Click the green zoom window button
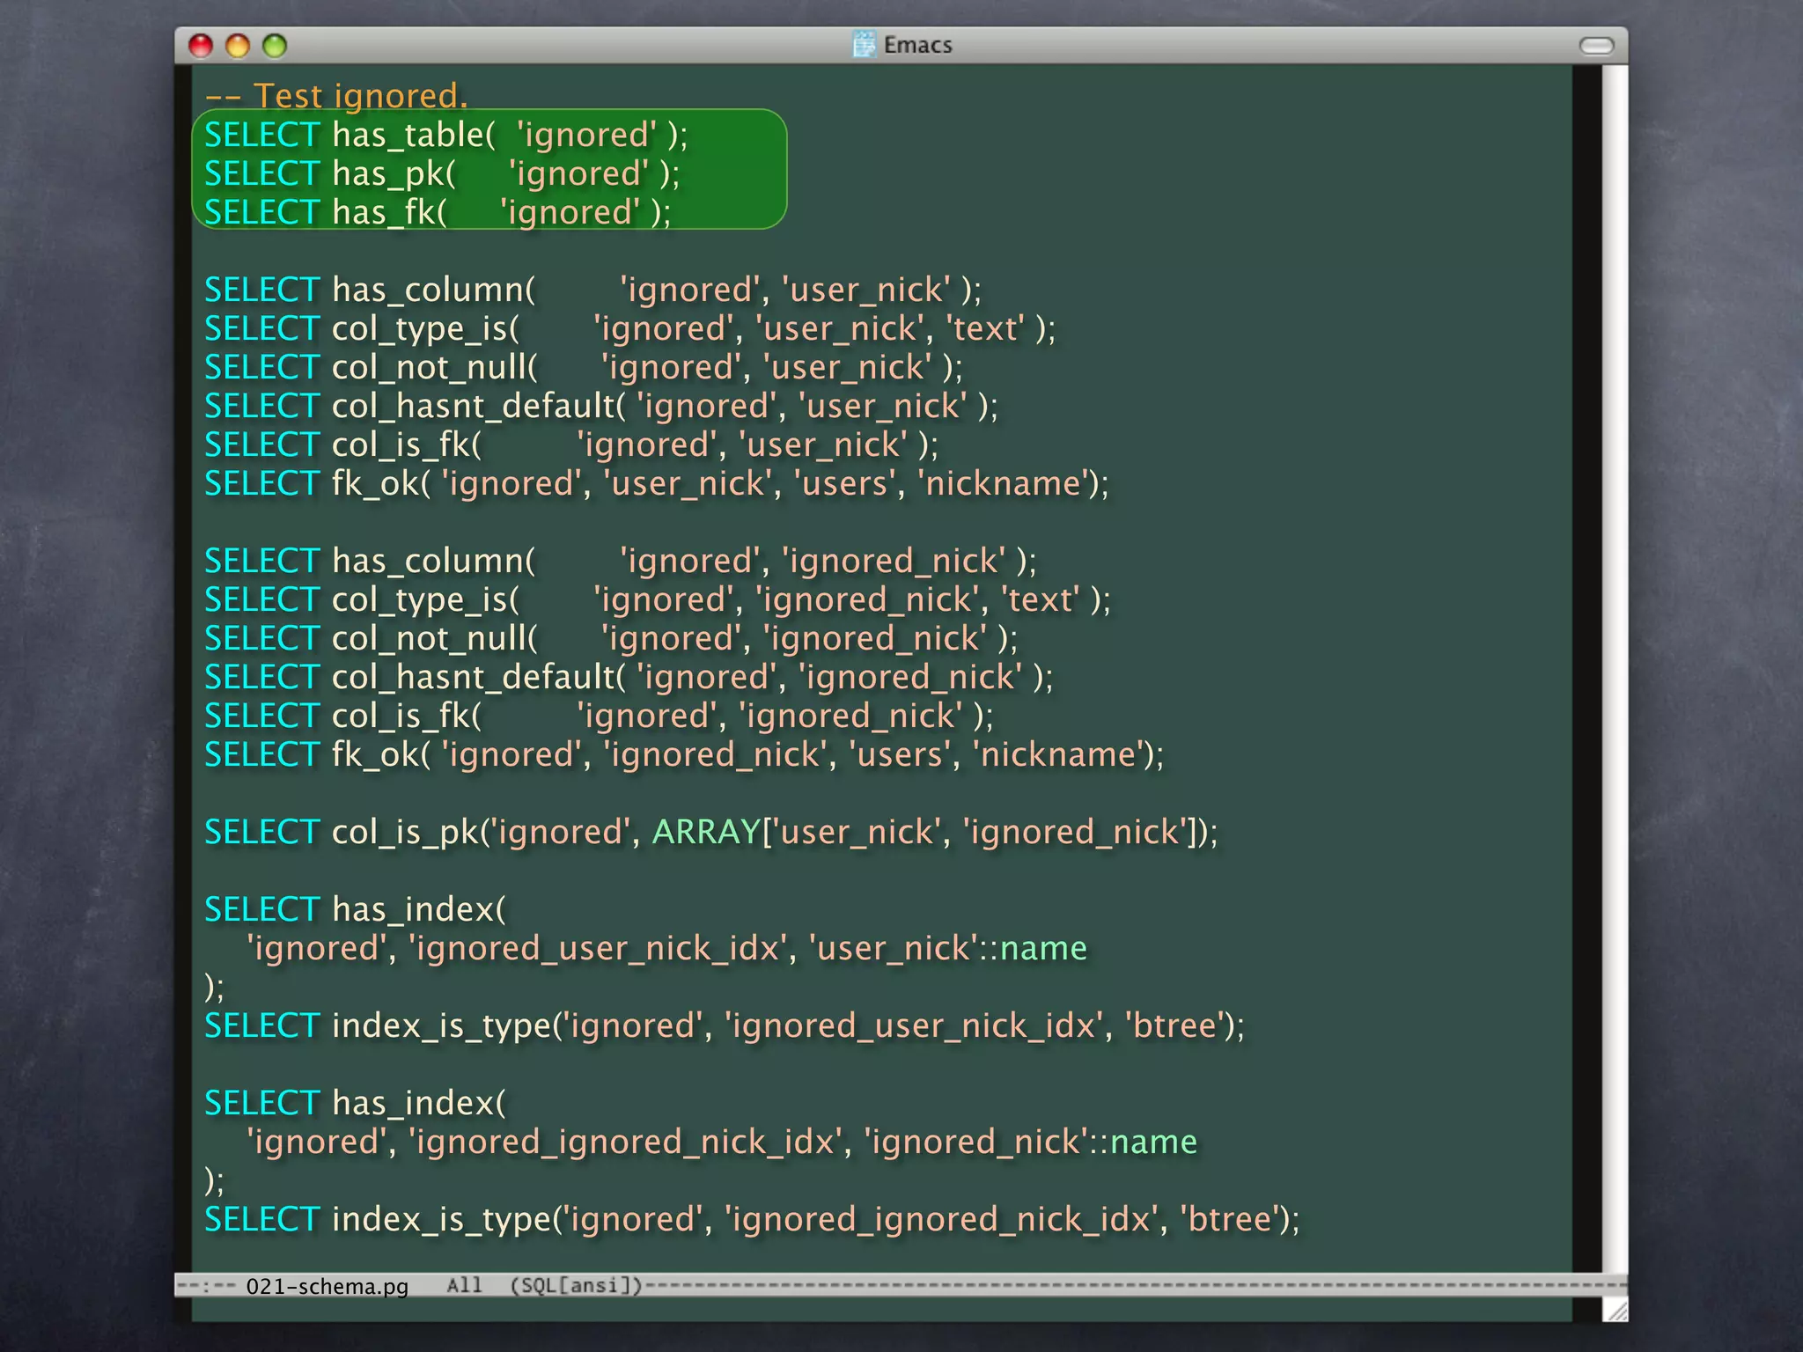The image size is (1803, 1352). tap(275, 46)
